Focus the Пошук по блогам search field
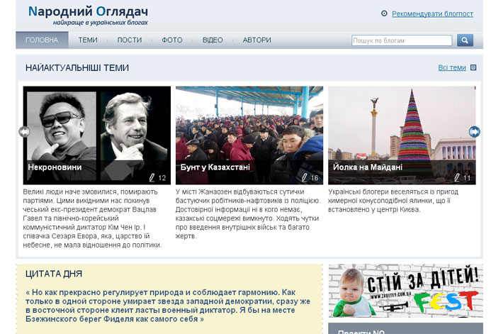This screenshot has width=496, height=334. [402, 40]
